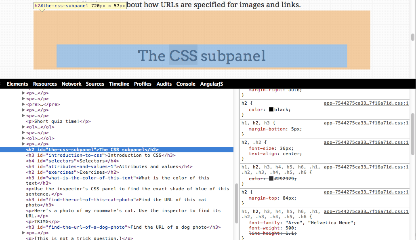Click the 'Here's a photo of my roommate's cat' paragraph
The height and width of the screenshot is (240, 416).
pyautogui.click(x=123, y=213)
